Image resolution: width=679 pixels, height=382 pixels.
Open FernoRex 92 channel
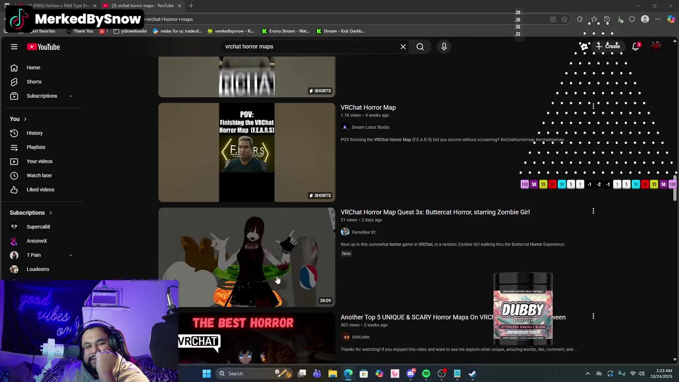(x=363, y=232)
